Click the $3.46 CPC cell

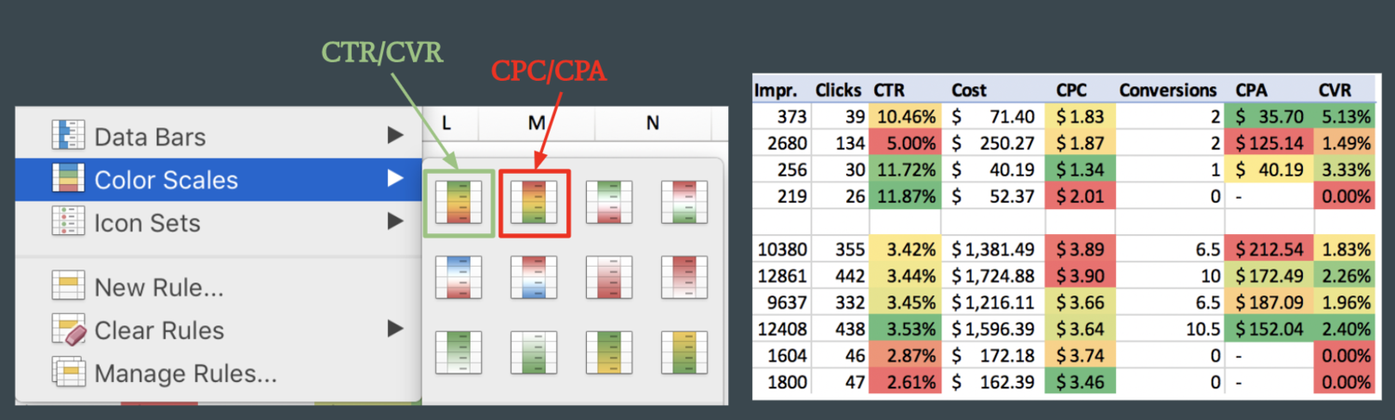(1080, 381)
